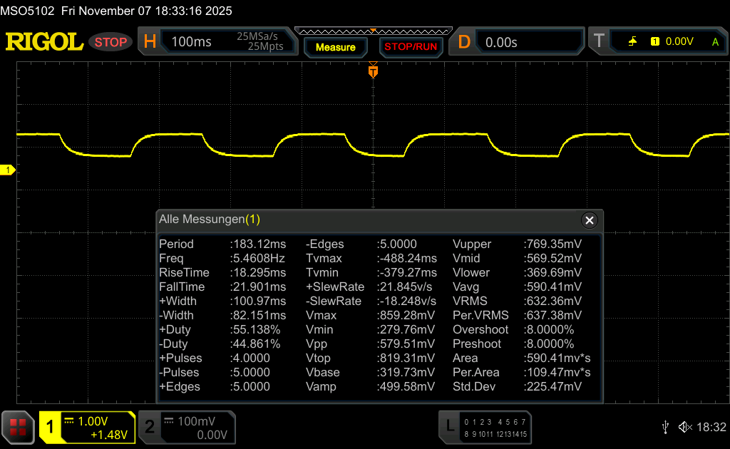The height and width of the screenshot is (449, 730).
Task: Open the delay D icon
Action: [x=464, y=42]
